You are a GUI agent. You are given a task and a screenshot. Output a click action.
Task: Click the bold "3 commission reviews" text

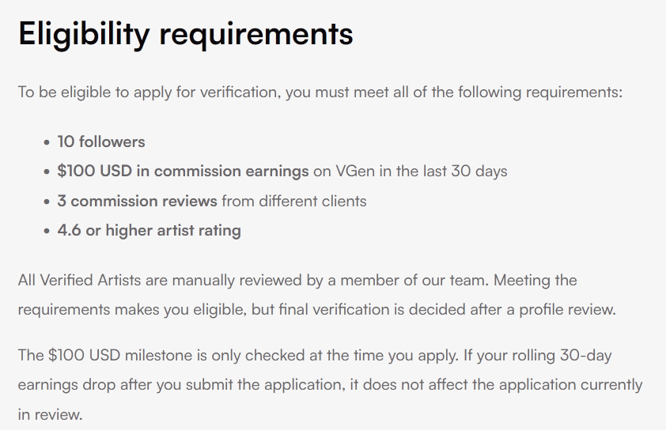click(137, 201)
